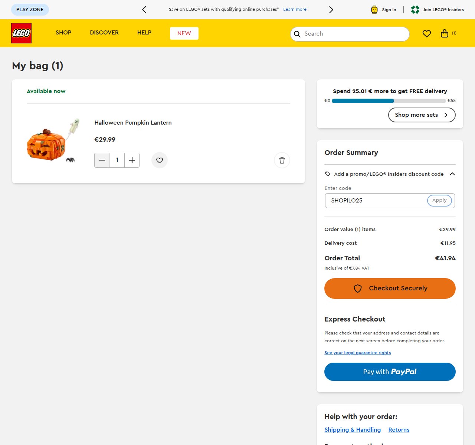Image resolution: width=475 pixels, height=445 pixels.
Task: Click the arrow inside Shop more sets
Action: coord(446,115)
